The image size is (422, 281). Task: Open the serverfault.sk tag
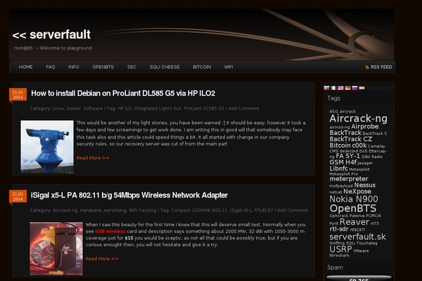(357, 237)
